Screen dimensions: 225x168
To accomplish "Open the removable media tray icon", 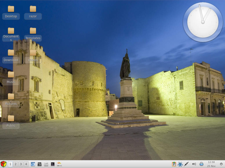I will pyautogui.click(x=201, y=164).
